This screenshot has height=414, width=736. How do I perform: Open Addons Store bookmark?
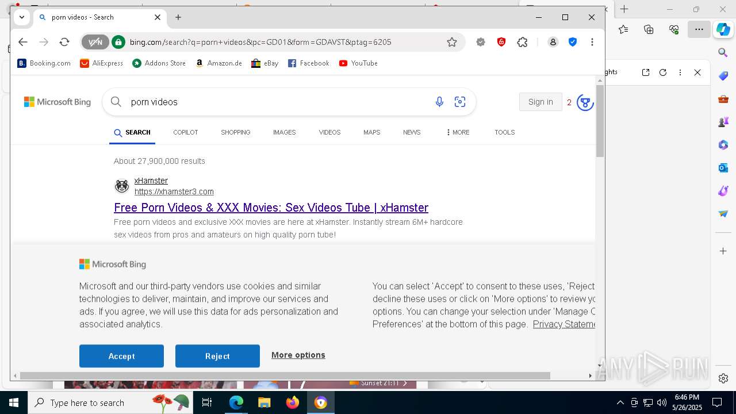(x=159, y=63)
